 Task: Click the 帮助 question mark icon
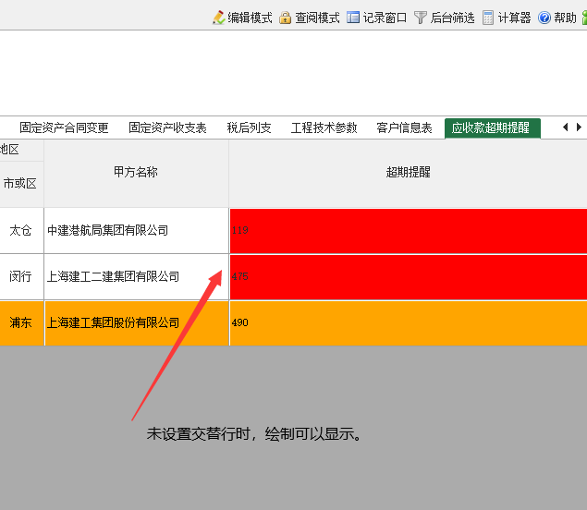click(544, 18)
